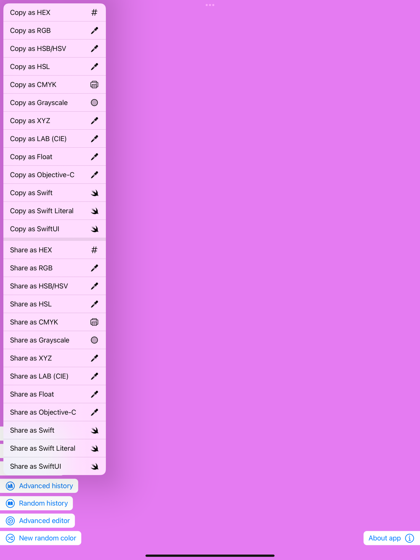Viewport: 420px width, 560px height.
Task: Select Share as Objective-C entry
Action: click(x=55, y=413)
